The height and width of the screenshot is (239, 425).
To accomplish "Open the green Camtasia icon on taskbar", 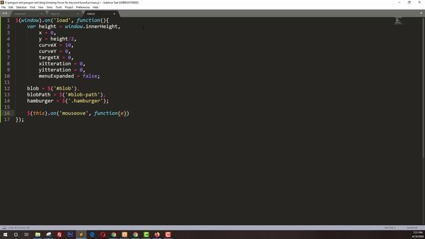I will click(146, 234).
